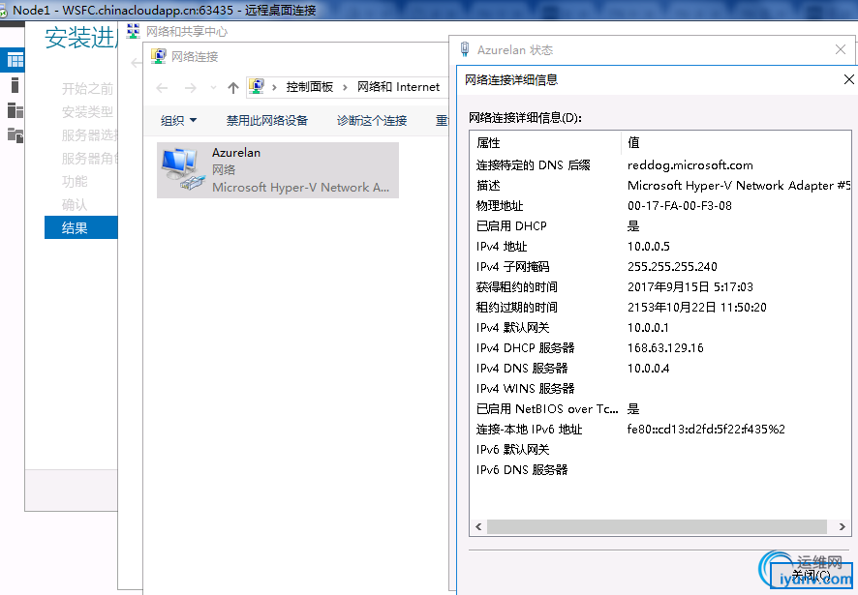Select the 描述 row in details list
This screenshot has width=858, height=595.
659,186
